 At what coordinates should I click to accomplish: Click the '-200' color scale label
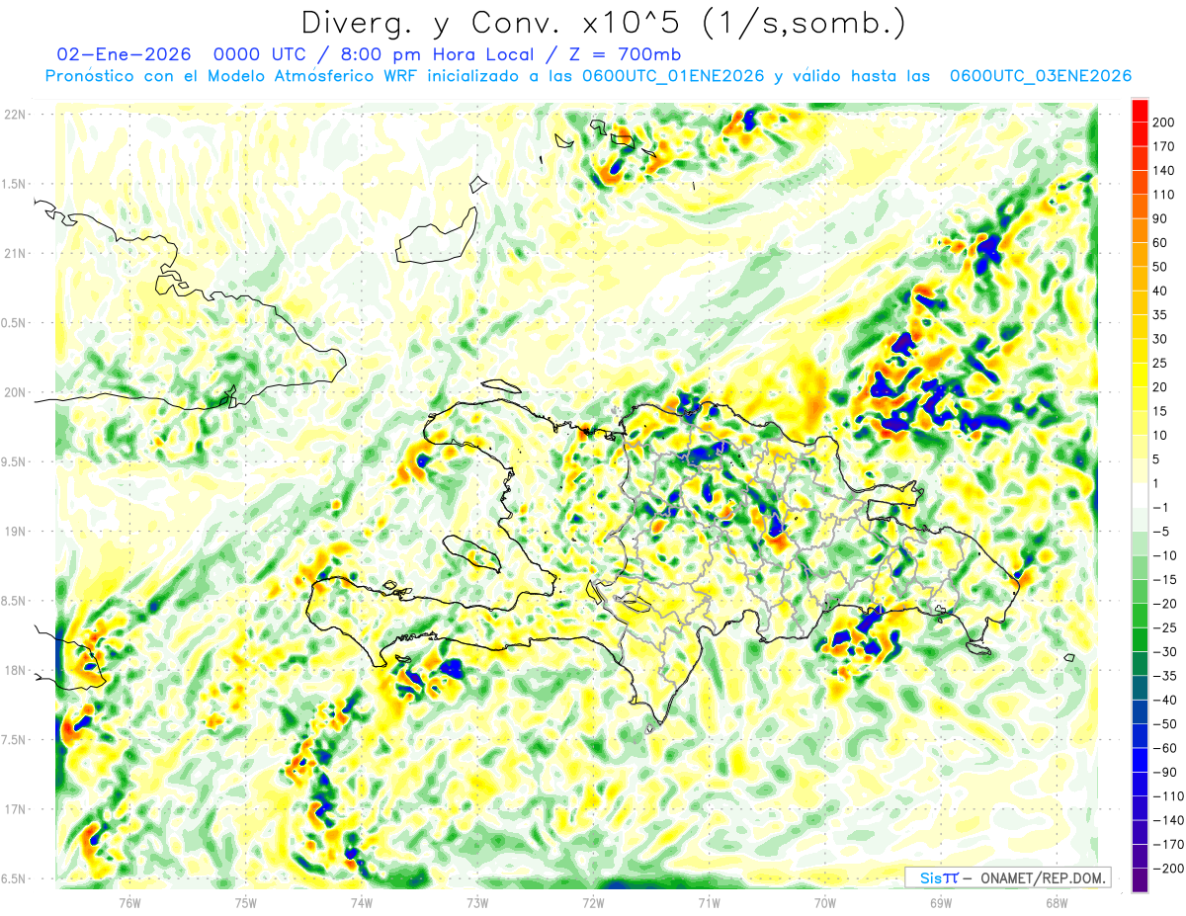pos(1168,868)
